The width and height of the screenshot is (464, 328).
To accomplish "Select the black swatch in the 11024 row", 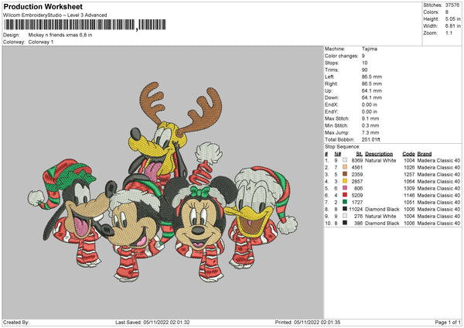I will click(345, 209).
